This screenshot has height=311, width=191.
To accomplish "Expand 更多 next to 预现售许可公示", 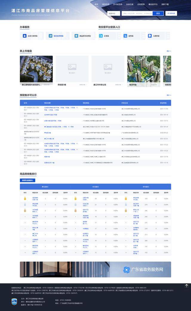I will click(x=169, y=95).
